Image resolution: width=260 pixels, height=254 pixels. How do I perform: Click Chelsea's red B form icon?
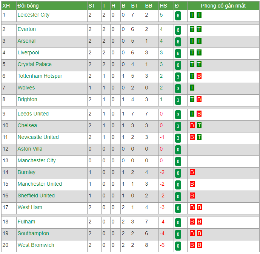point(192,126)
